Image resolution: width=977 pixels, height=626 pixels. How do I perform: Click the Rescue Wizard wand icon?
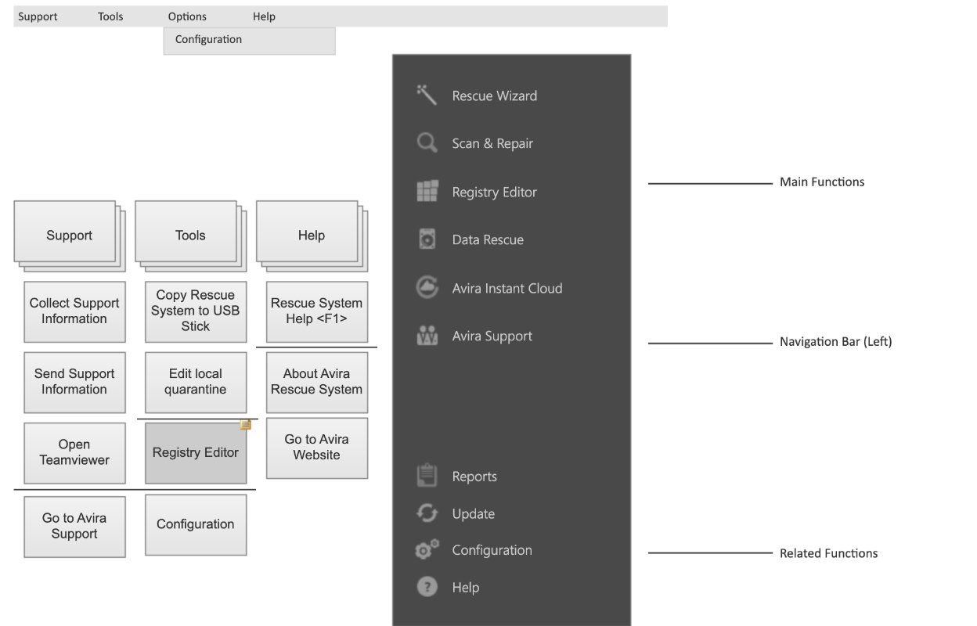427,95
